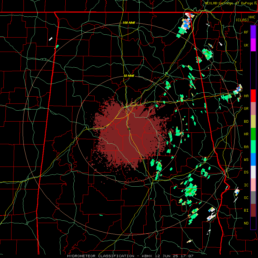The image size is (258, 258).
Task: Click the HA red legend swatch
Action: (253, 96)
